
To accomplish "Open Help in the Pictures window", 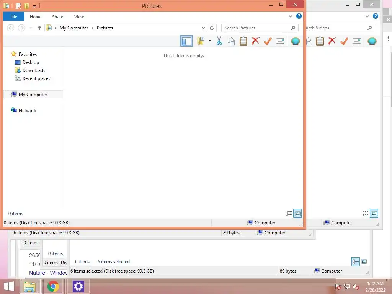I will tap(299, 16).
